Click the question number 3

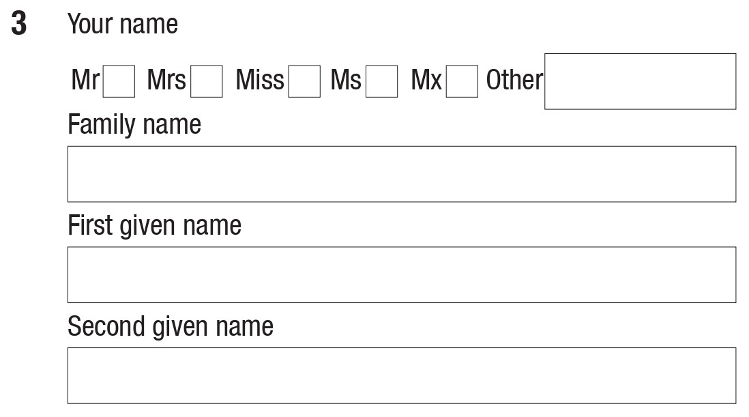19,25
